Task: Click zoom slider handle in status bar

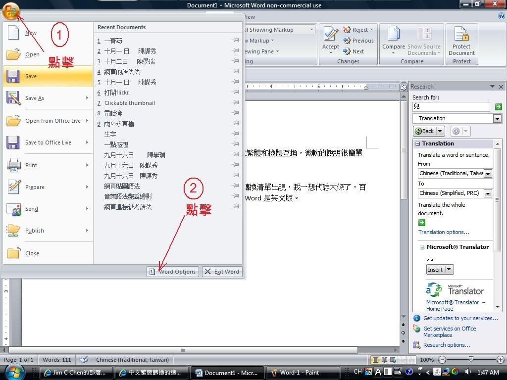Action: pos(471,359)
